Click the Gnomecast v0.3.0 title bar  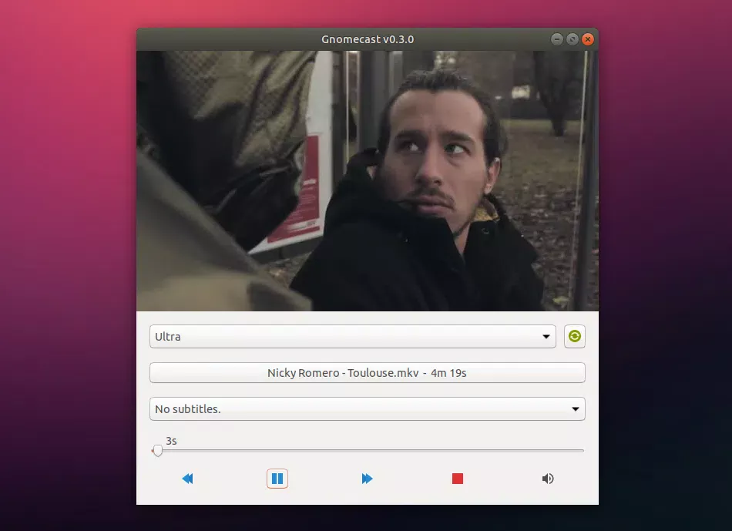click(368, 39)
